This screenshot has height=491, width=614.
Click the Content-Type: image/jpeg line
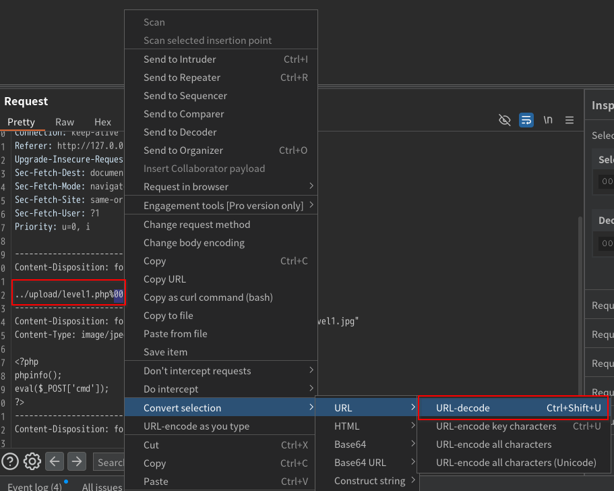pyautogui.click(x=69, y=335)
